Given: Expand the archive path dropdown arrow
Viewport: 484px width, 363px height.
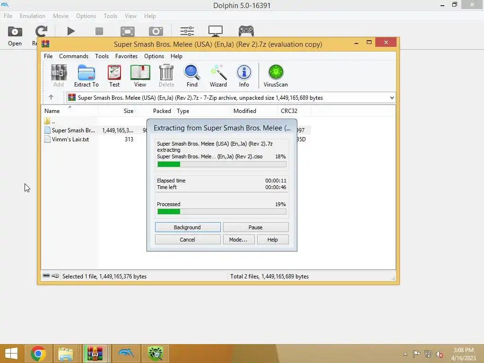Looking at the screenshot, I should click(392, 97).
